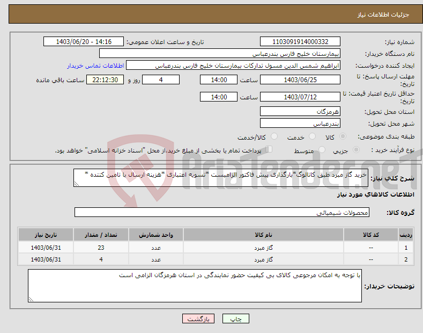
Task: Click quantity 23 in row 1
Action: click(101, 248)
